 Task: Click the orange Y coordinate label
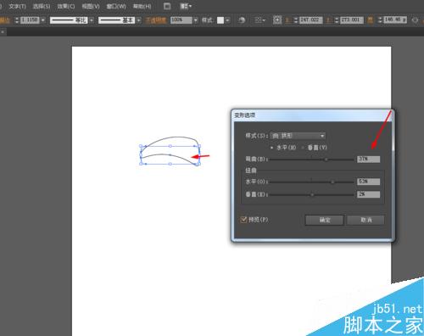click(329, 20)
